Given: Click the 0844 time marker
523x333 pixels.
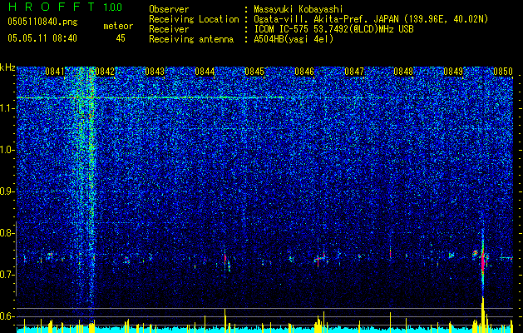Looking at the screenshot, I should click(205, 72).
